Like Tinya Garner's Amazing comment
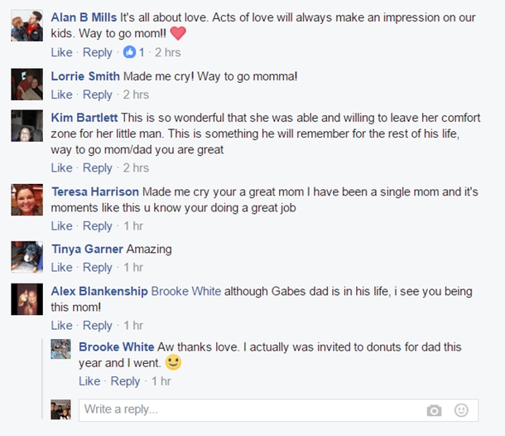This screenshot has height=436, width=505. pos(62,267)
